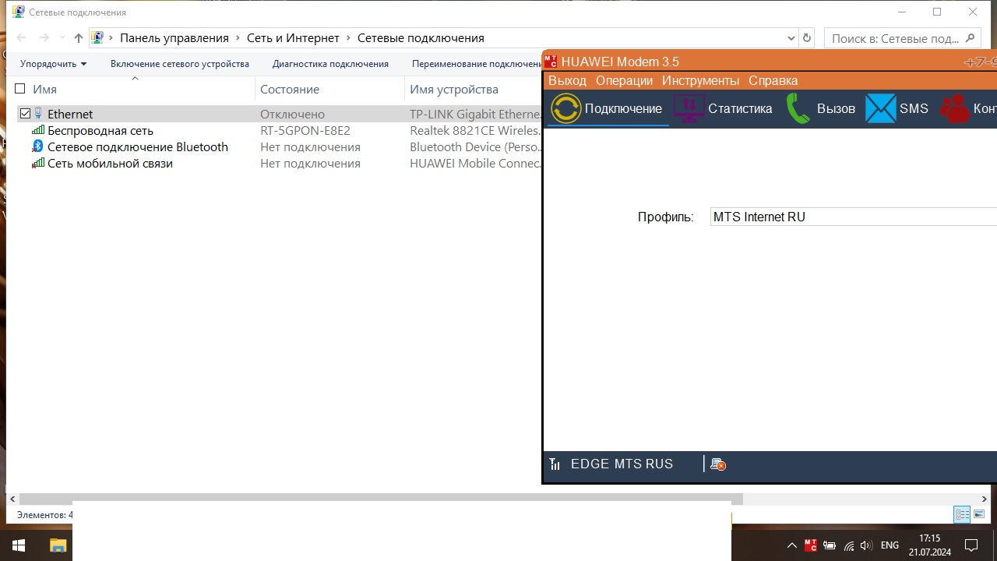Open the Windows Start menu
Image resolution: width=997 pixels, height=561 pixels.
point(19,545)
